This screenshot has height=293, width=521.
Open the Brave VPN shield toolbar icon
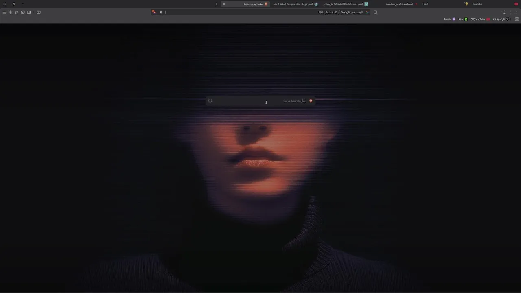11,12
